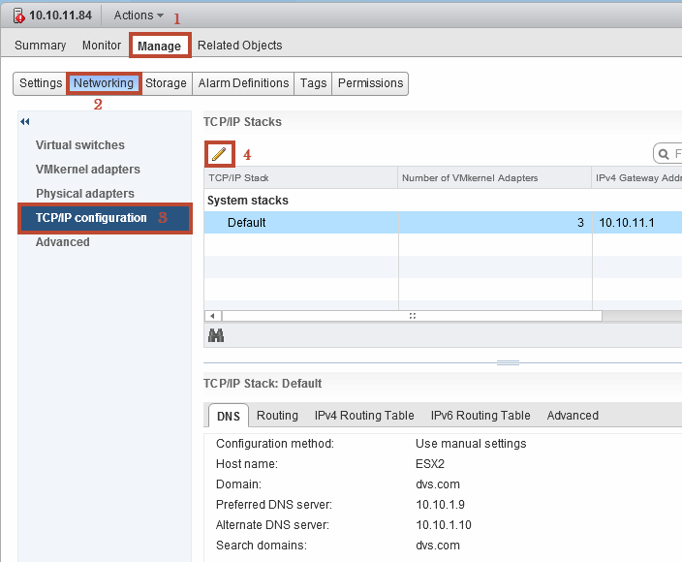Open the IPv4 Routing Table tab

[x=364, y=416]
